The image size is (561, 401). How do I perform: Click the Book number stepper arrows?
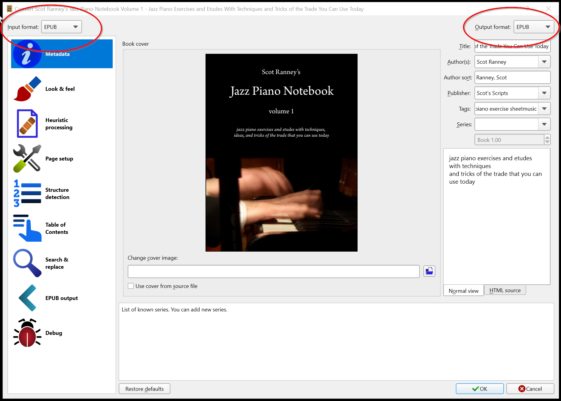point(547,140)
